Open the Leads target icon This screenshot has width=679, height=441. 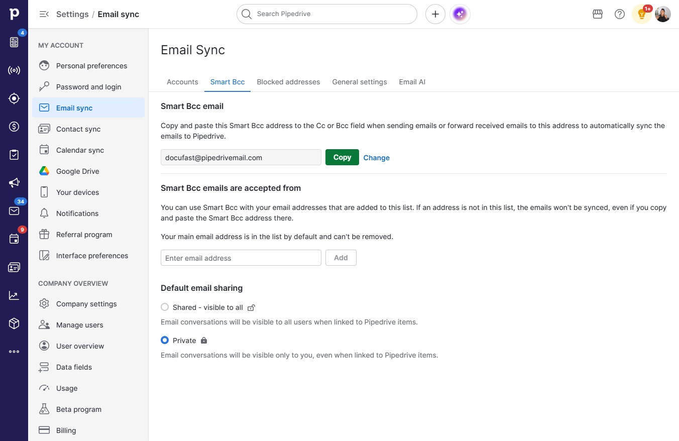point(14,98)
